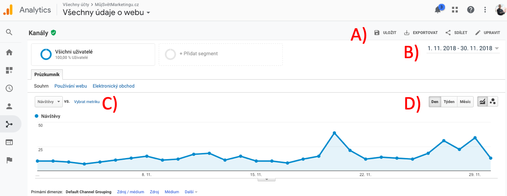507x196 pixels.
Task: Click the Všichni uživatelé segment box
Action: point(93,54)
